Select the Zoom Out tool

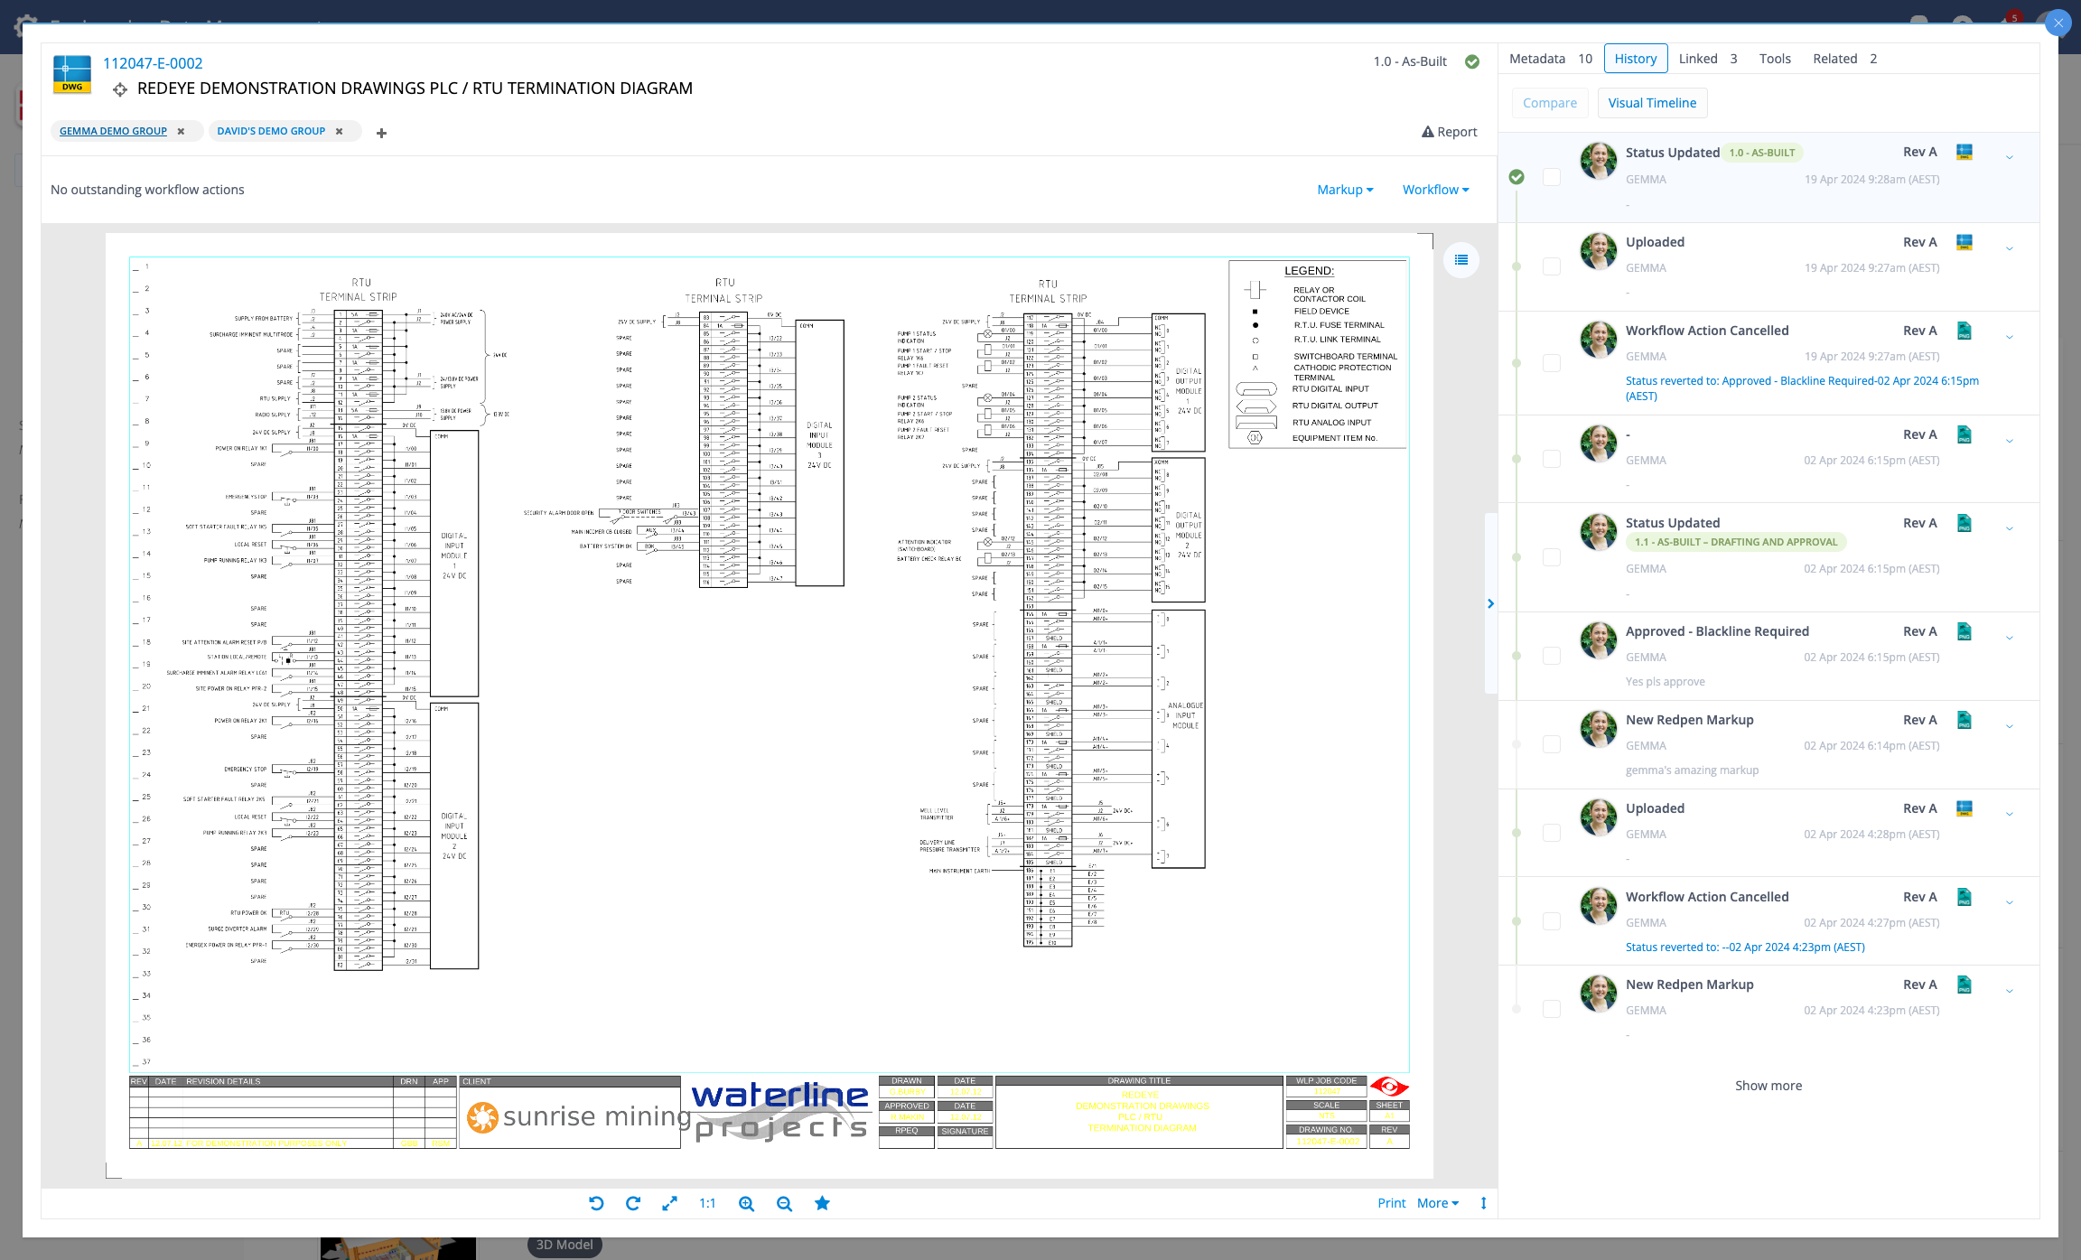click(x=784, y=1203)
